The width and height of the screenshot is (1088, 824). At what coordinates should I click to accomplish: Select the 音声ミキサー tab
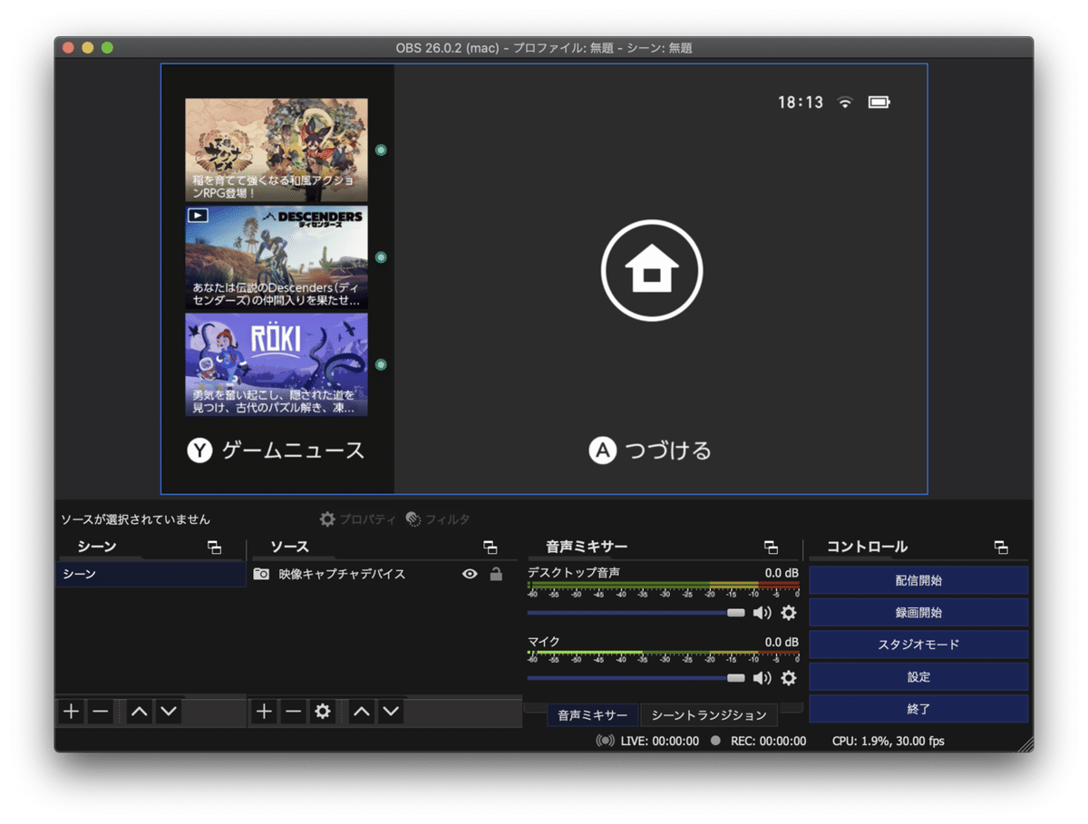591,715
